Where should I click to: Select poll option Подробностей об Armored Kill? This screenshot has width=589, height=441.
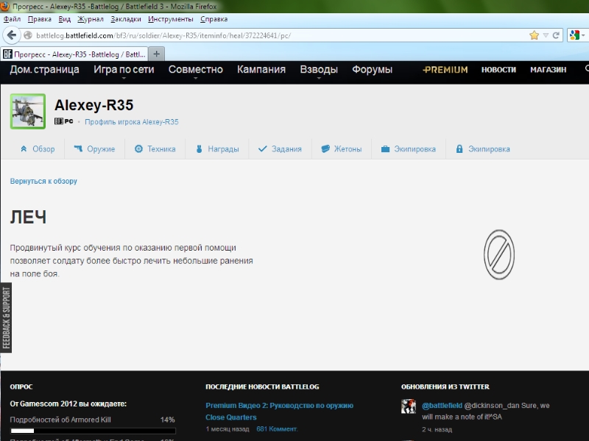(x=60, y=420)
